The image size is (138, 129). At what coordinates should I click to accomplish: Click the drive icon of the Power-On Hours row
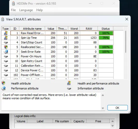tap(6, 56)
